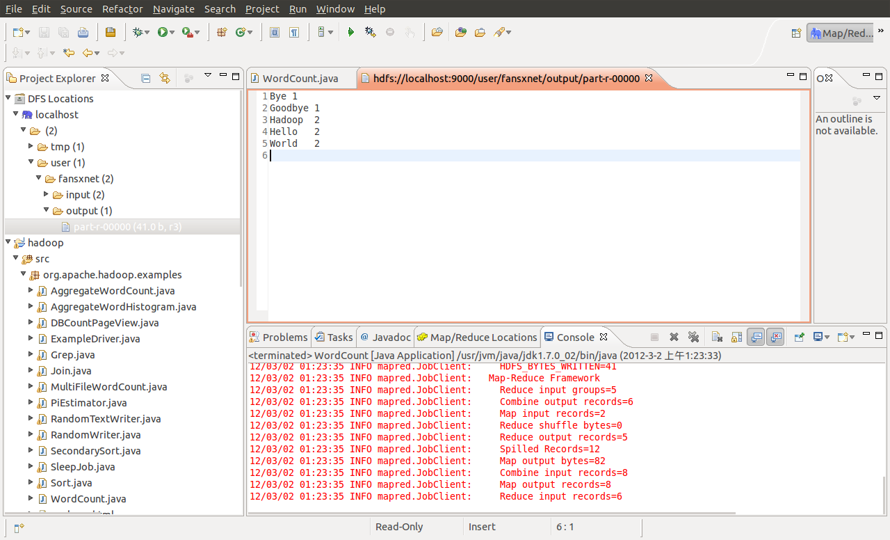Open the Search toolbar dropdown arrow
The image size is (890, 540).
click(509, 33)
